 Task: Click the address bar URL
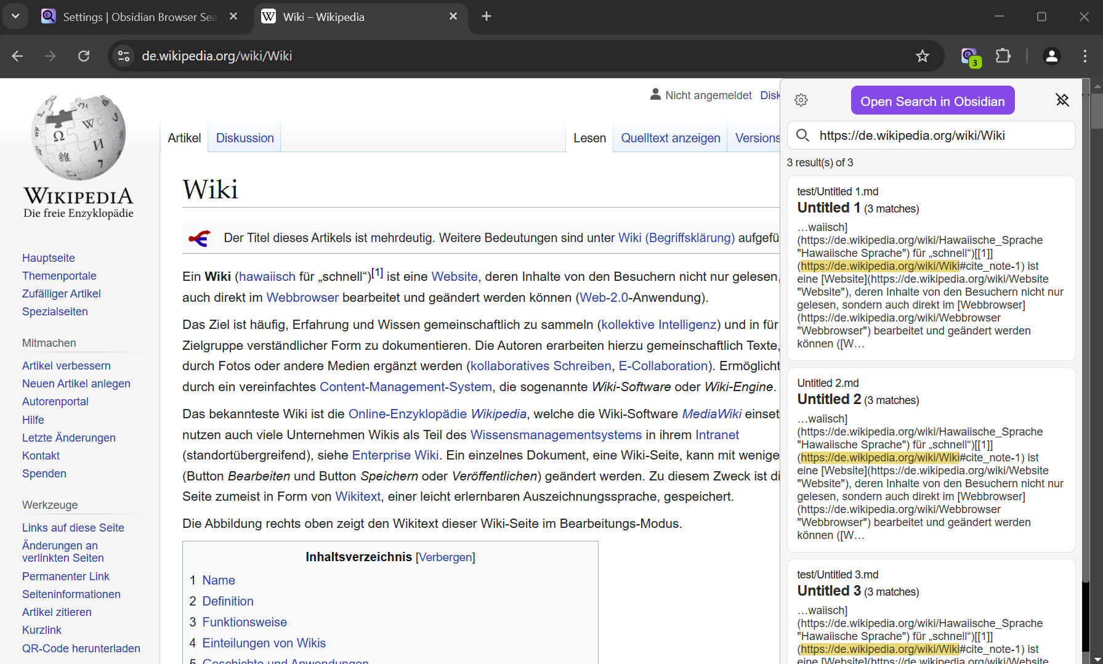pyautogui.click(x=217, y=56)
